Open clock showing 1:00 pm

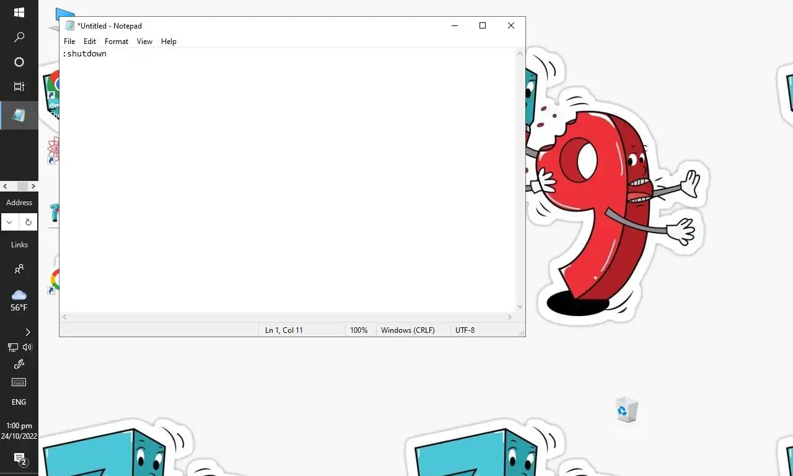tap(19, 431)
